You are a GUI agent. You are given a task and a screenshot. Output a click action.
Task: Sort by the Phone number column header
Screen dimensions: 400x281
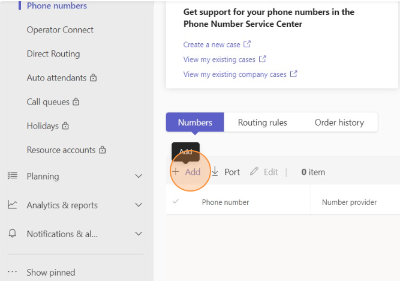tap(225, 202)
